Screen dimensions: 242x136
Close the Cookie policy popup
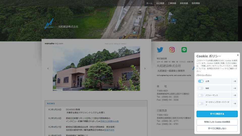click(237, 55)
